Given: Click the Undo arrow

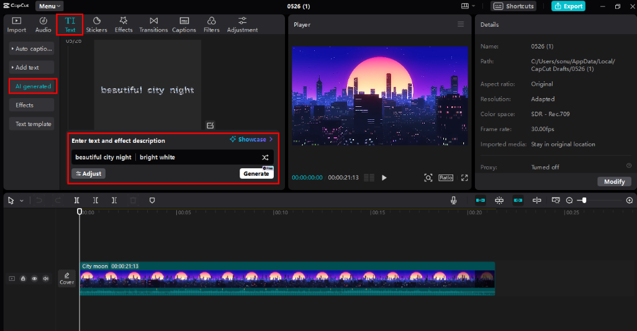Looking at the screenshot, I should click(x=39, y=200).
